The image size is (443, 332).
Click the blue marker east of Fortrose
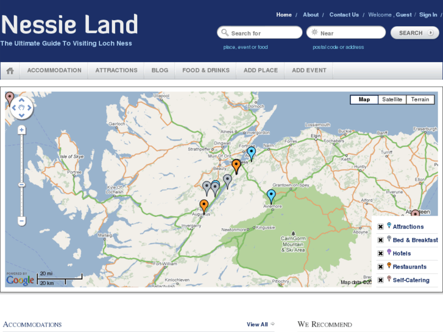click(x=252, y=154)
